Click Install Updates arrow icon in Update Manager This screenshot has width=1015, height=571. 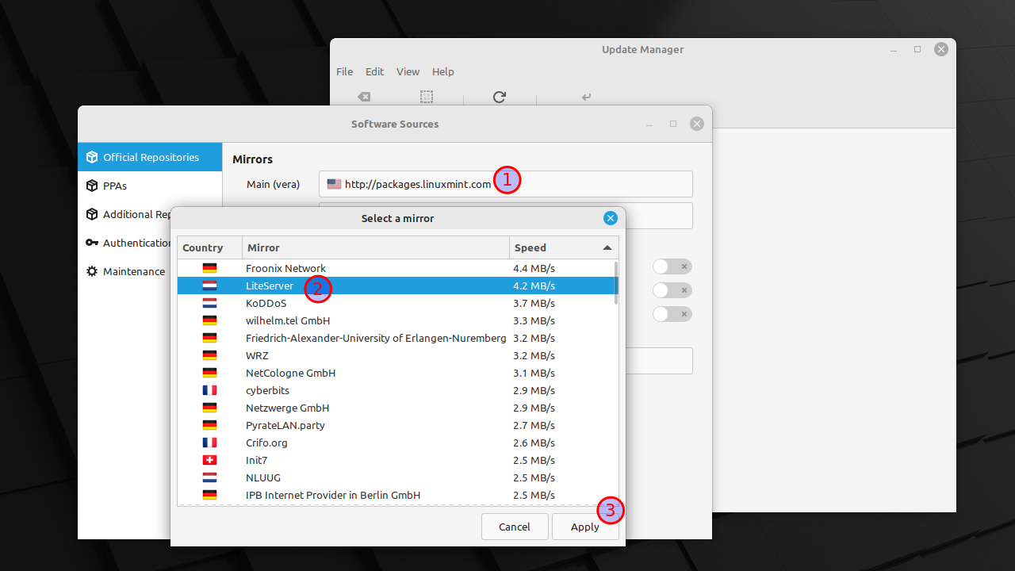coord(587,97)
